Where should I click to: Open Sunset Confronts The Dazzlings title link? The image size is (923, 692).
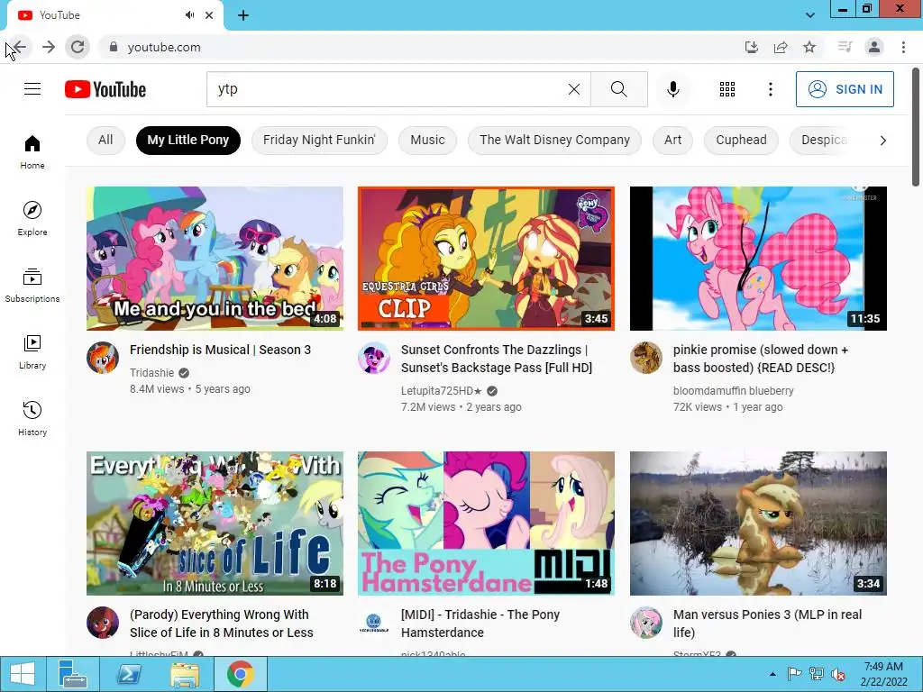pos(497,359)
